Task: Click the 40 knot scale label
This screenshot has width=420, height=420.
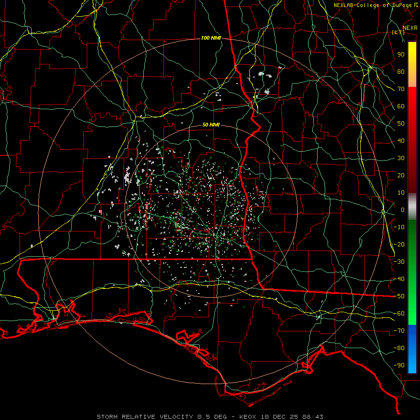Action: [401, 141]
